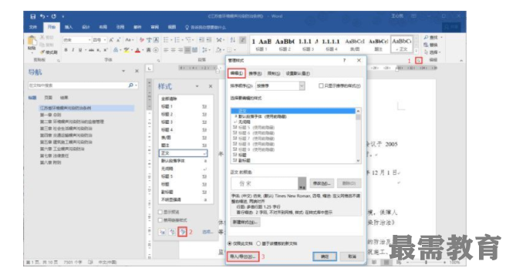Open the sort order dropdown in dialog

(x=302, y=85)
